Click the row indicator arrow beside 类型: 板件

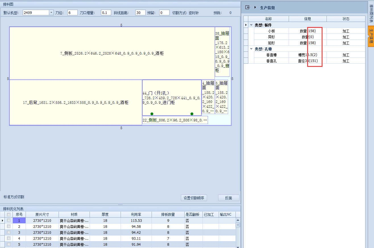click(246, 25)
